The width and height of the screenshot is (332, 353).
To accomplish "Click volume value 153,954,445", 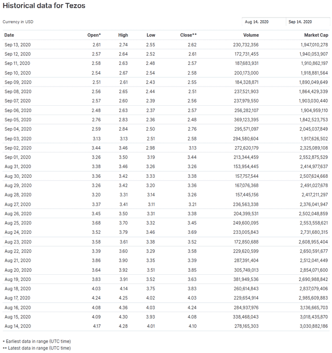I will tap(246, 166).
